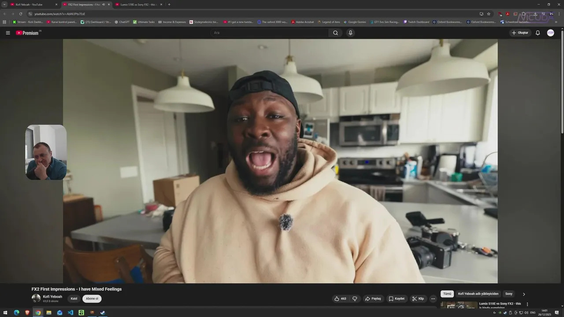
Task: Go to YouTube Premium home logo
Action: (x=28, y=33)
